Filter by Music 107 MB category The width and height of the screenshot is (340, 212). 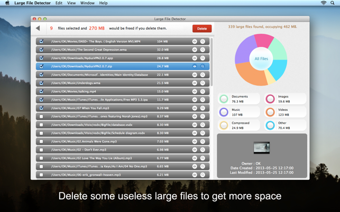[x=238, y=112]
